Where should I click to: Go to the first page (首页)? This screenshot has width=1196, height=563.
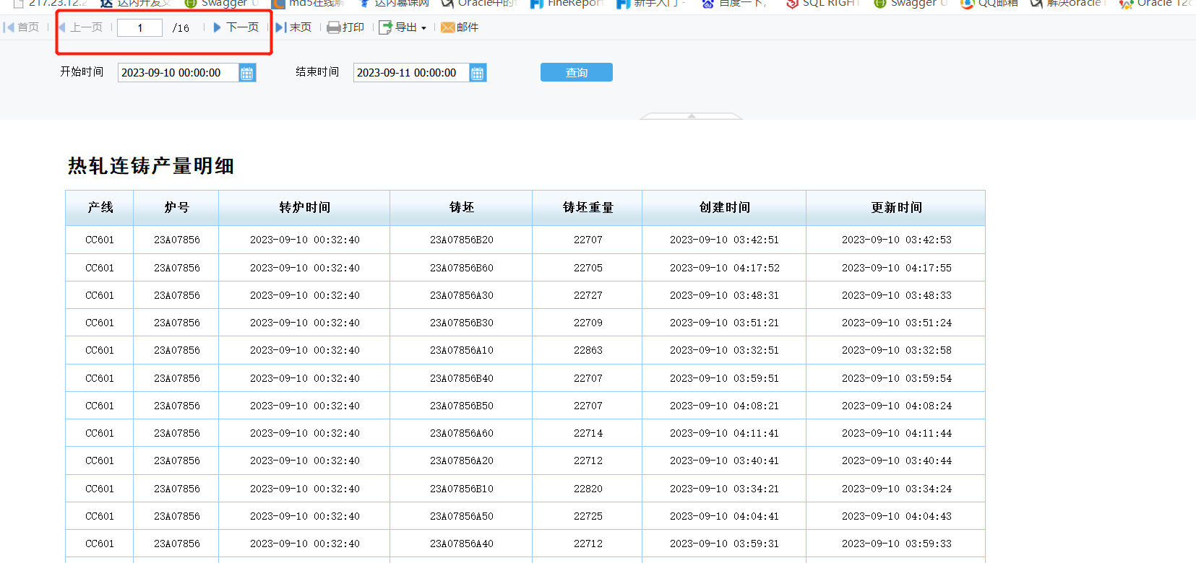coord(22,27)
